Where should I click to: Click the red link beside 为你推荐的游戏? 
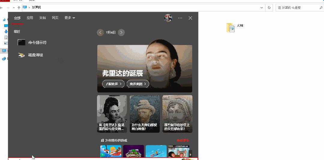[183, 140]
